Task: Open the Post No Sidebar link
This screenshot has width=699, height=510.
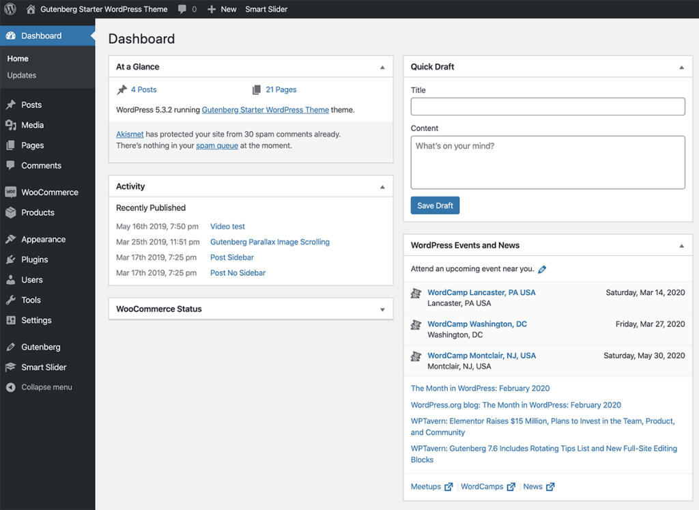Action: [238, 273]
